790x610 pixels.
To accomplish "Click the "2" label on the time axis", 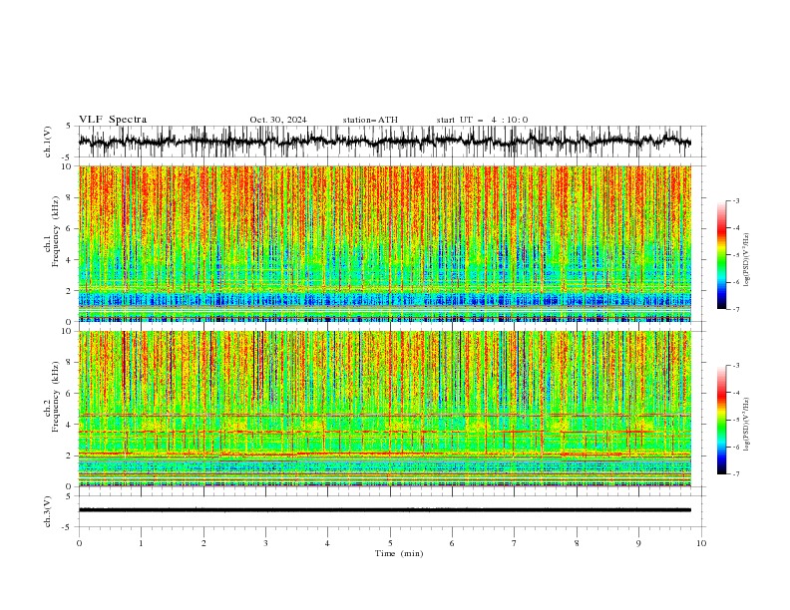I will click(x=203, y=543).
